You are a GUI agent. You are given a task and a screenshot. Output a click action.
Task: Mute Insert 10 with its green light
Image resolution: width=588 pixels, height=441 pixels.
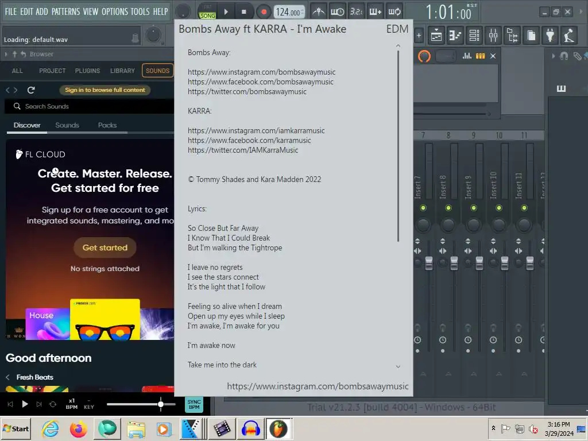coord(499,208)
